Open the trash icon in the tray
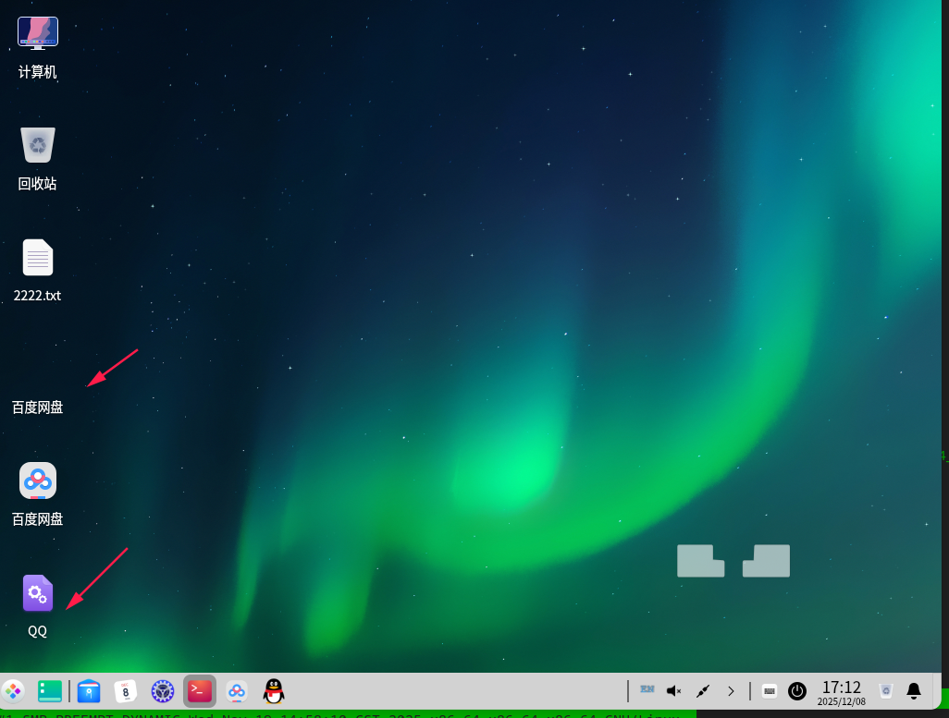Viewport: 949px width, 718px height. pyautogui.click(x=885, y=690)
